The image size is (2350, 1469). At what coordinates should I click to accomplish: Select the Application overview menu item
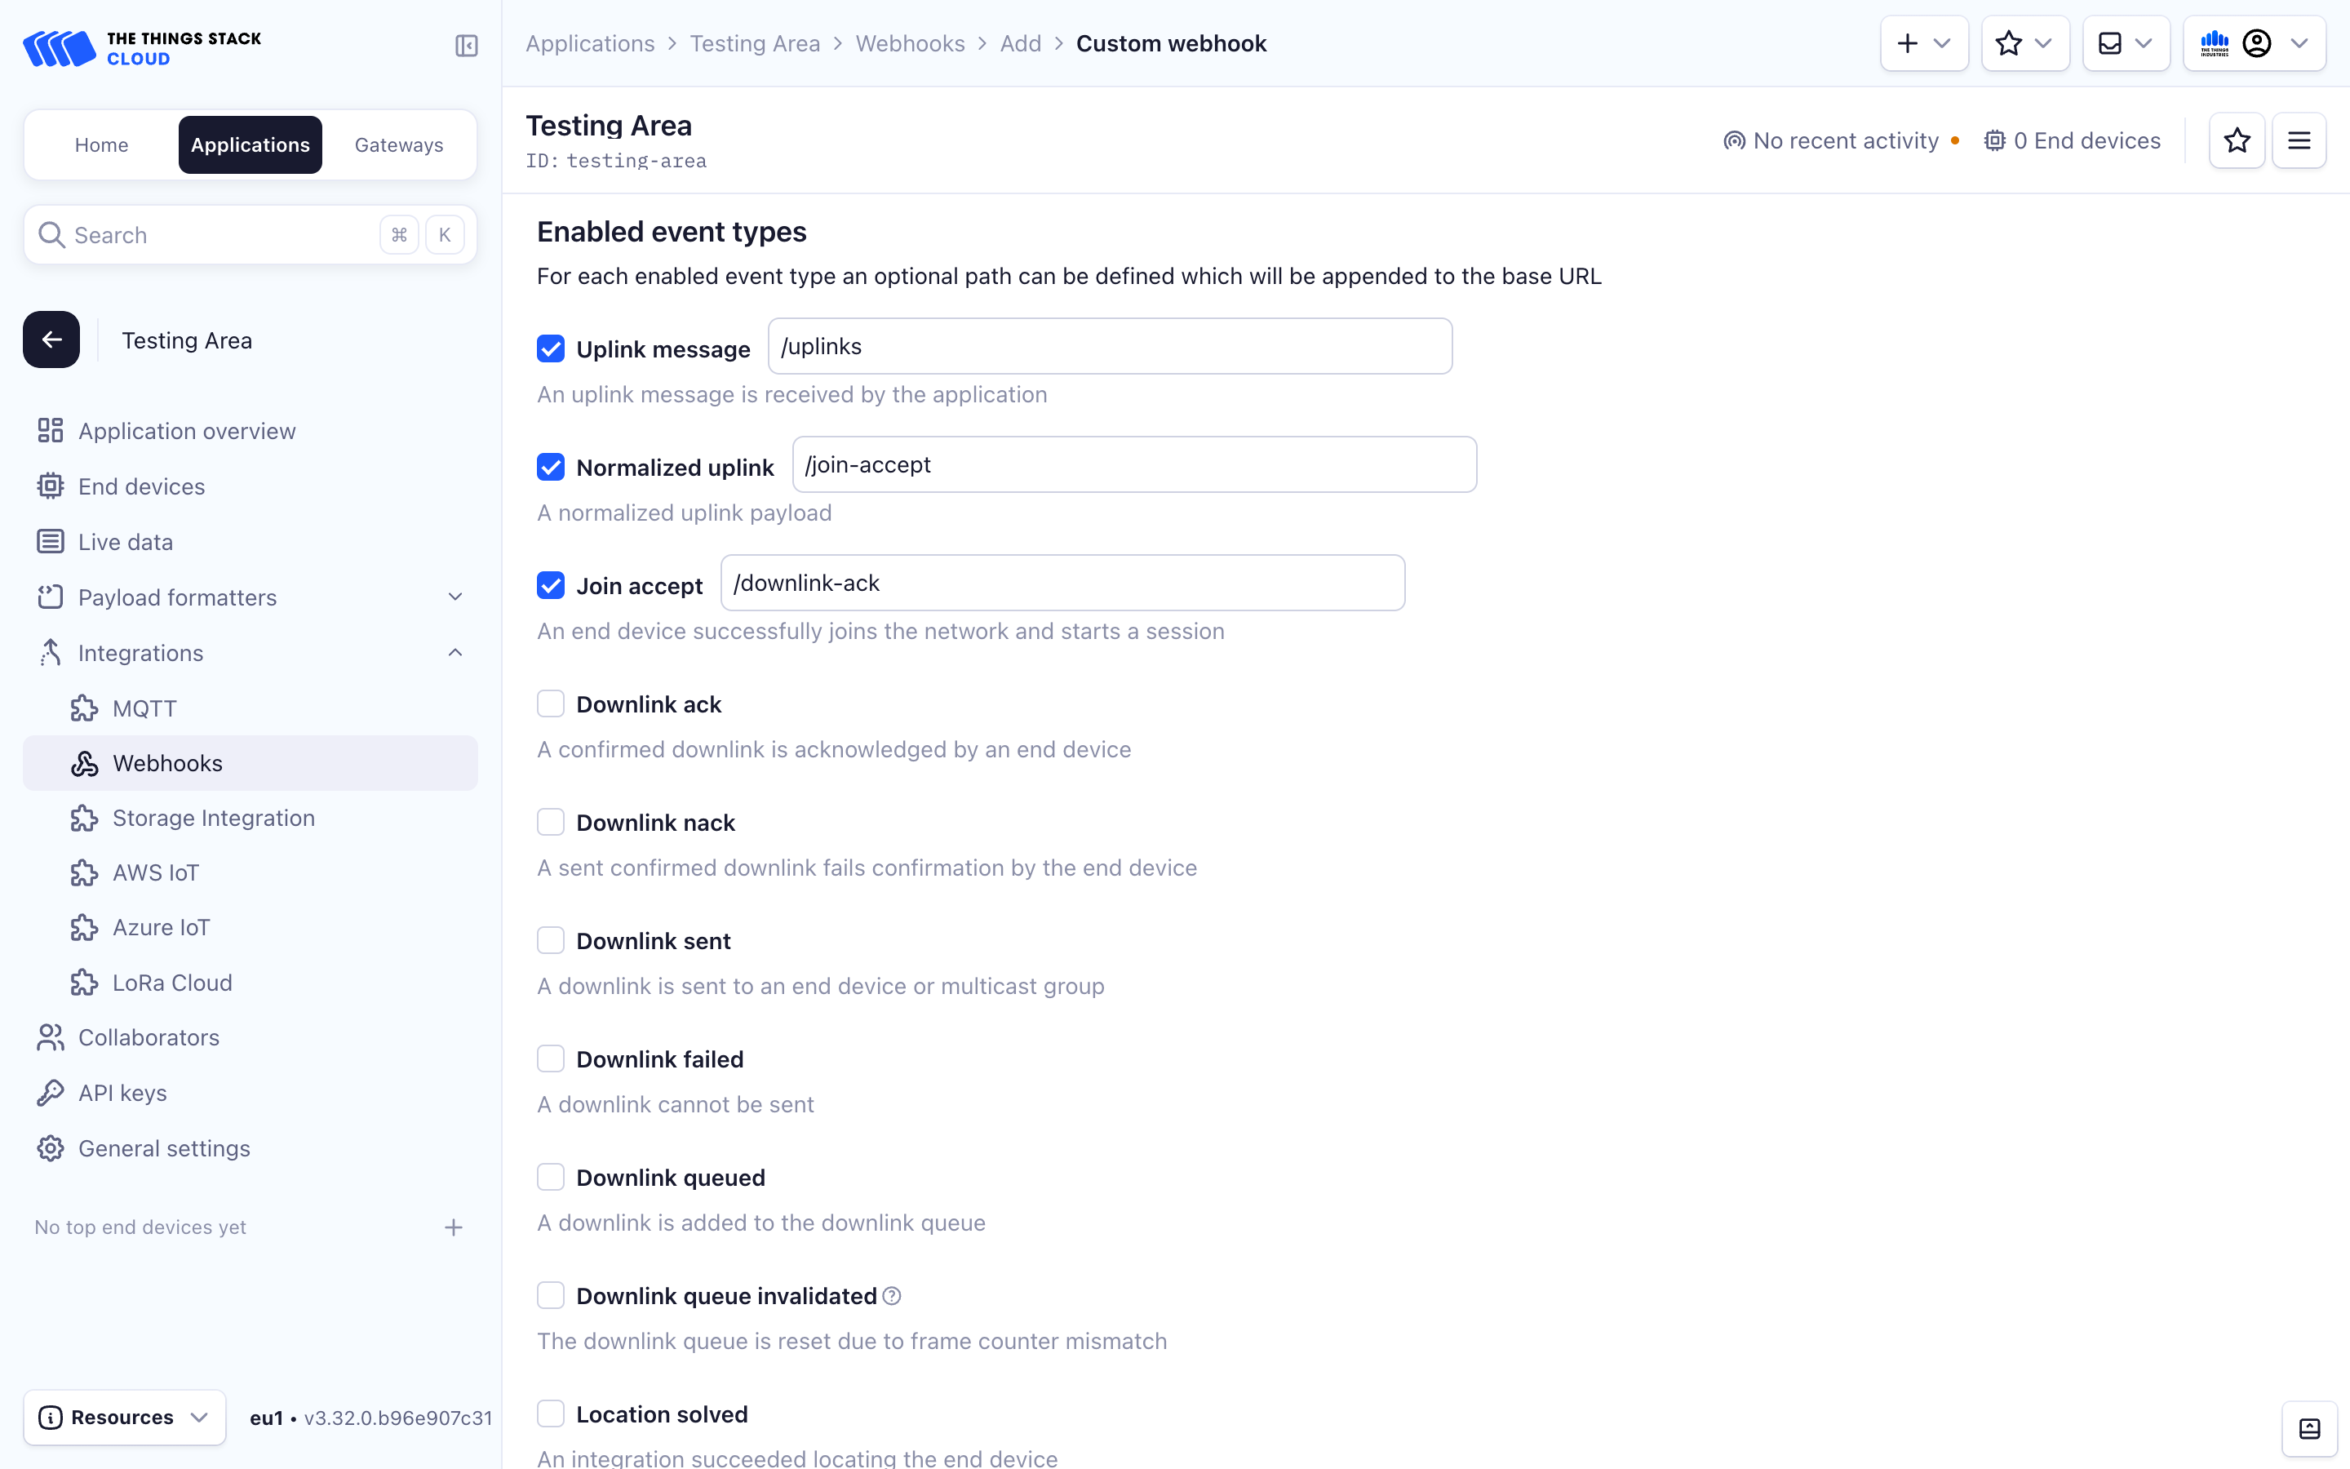pyautogui.click(x=186, y=430)
